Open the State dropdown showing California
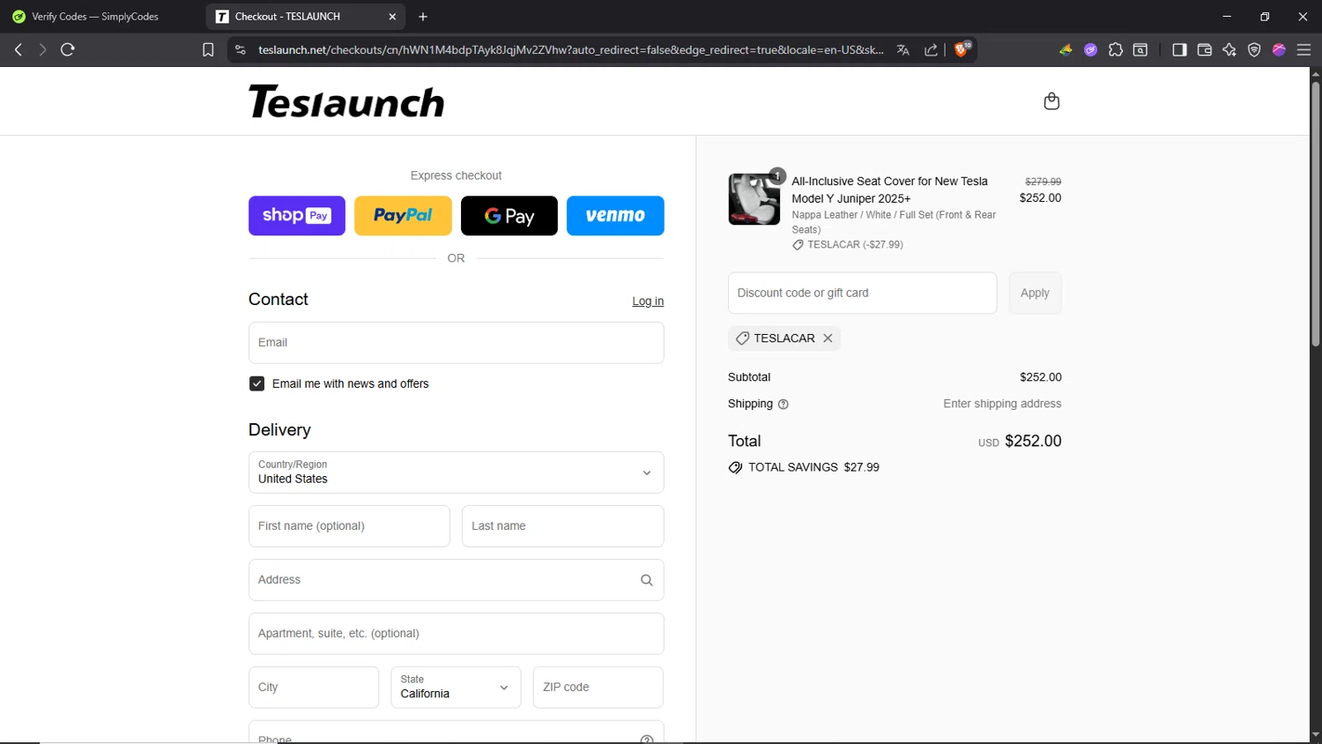1322x744 pixels. coord(456,688)
